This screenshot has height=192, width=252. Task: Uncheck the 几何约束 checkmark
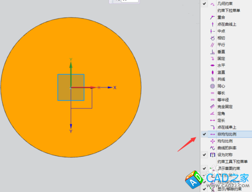pyautogui.click(x=204, y=4)
